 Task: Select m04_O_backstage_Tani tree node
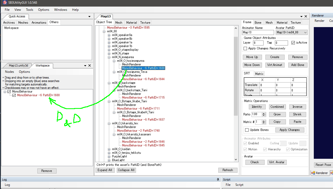pos(132,90)
